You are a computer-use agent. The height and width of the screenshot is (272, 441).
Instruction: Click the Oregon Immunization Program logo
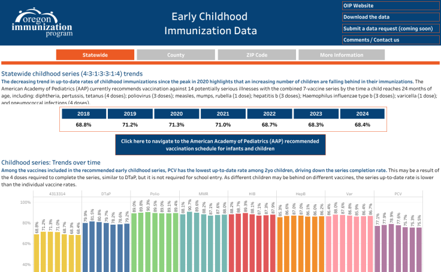point(40,23)
